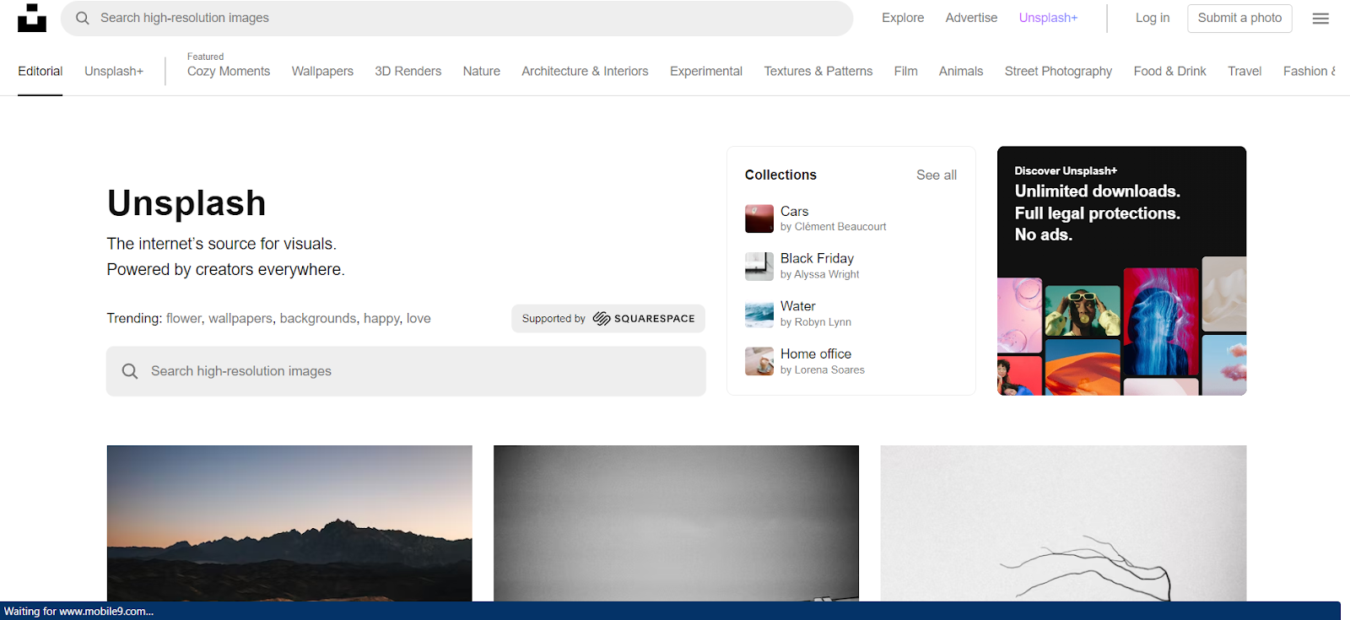The width and height of the screenshot is (1350, 620).
Task: Open the Black Friday collection thumbnail
Action: click(x=759, y=266)
